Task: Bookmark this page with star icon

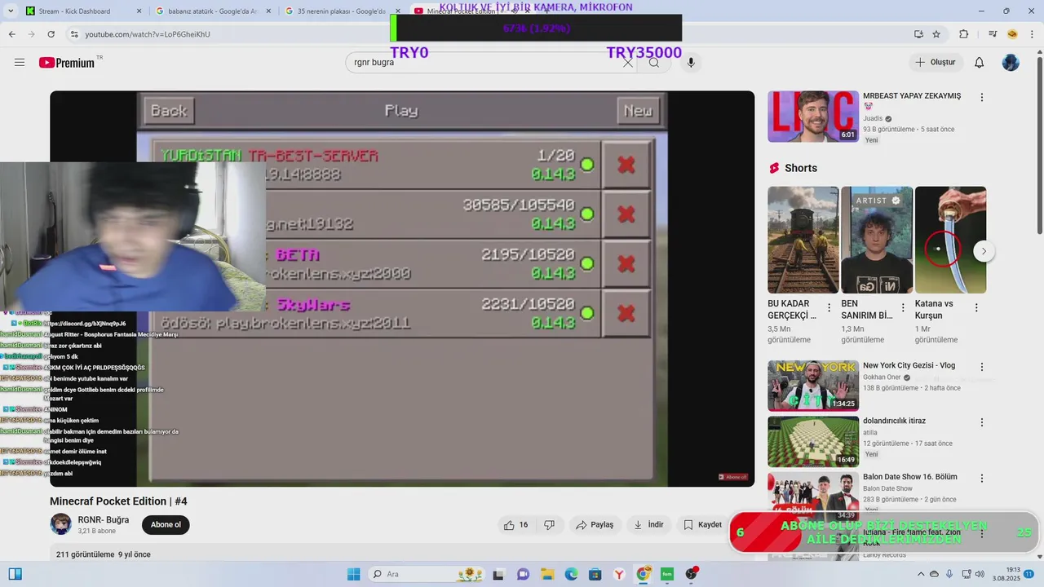Action: (x=936, y=34)
